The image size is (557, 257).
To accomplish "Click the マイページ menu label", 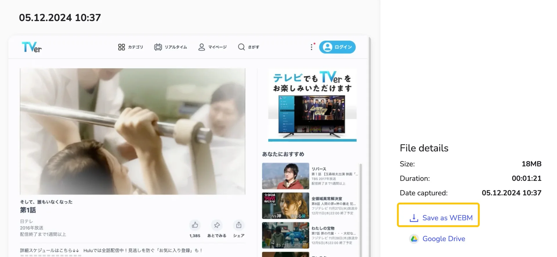I will click(x=217, y=47).
